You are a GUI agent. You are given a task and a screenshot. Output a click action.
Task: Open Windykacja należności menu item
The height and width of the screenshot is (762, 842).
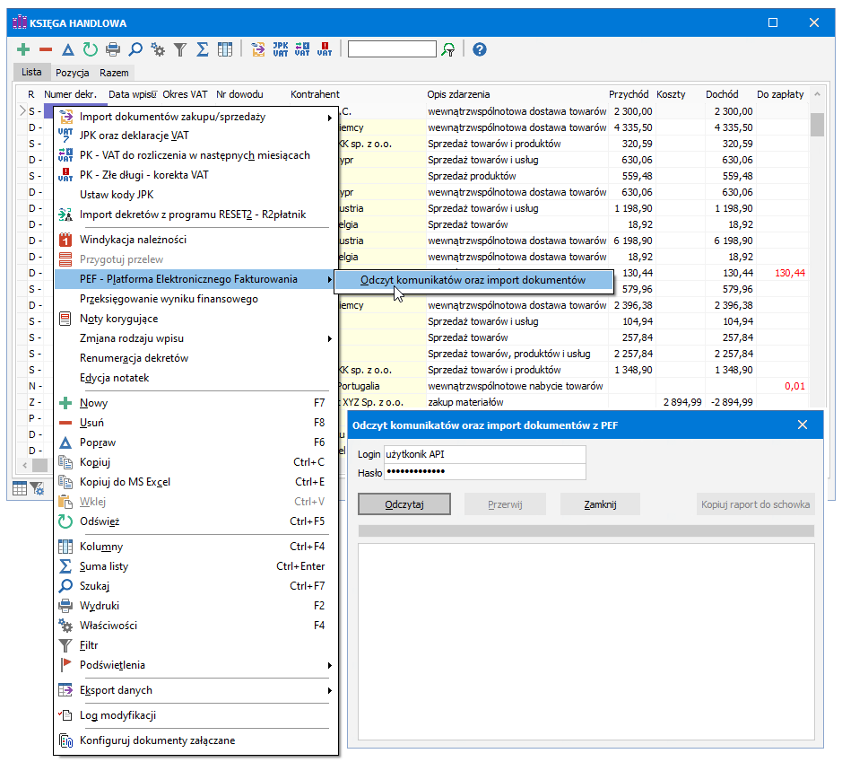coord(196,240)
